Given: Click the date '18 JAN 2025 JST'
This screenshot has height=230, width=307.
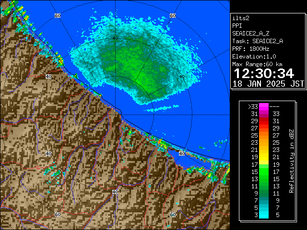Looking at the screenshot, I should 268,84.
